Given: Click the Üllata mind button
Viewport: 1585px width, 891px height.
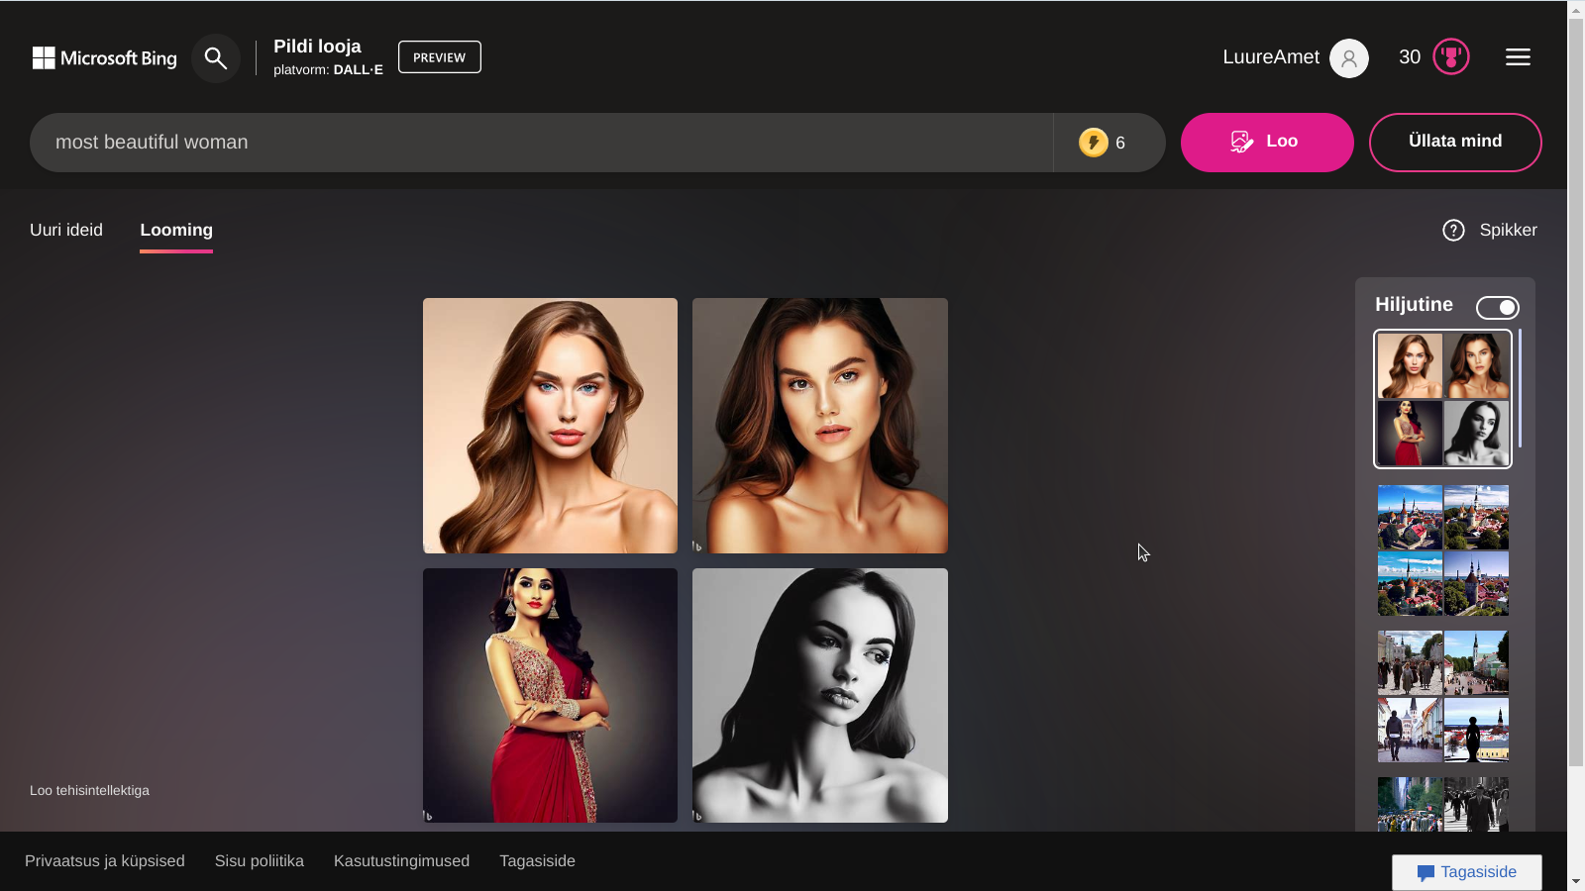Looking at the screenshot, I should 1455,143.
